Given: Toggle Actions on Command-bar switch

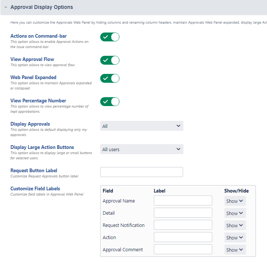Looking at the screenshot, I should (x=110, y=37).
